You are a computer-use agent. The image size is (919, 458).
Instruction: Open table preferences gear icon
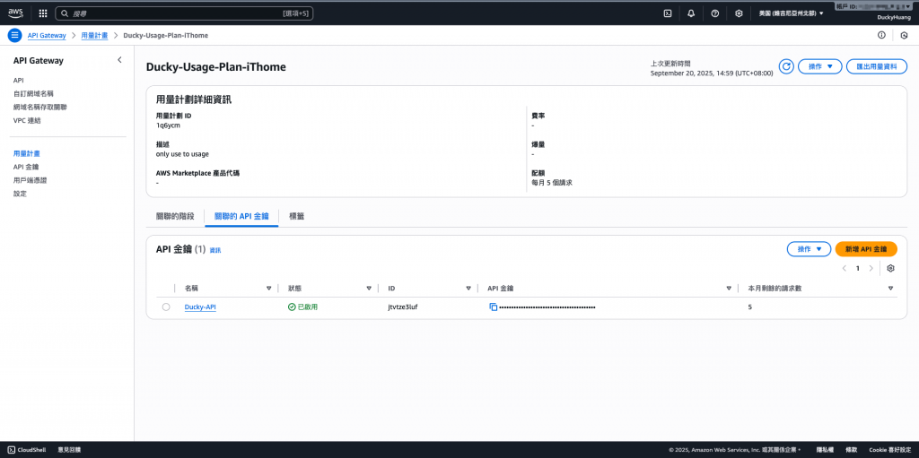pyautogui.click(x=891, y=268)
